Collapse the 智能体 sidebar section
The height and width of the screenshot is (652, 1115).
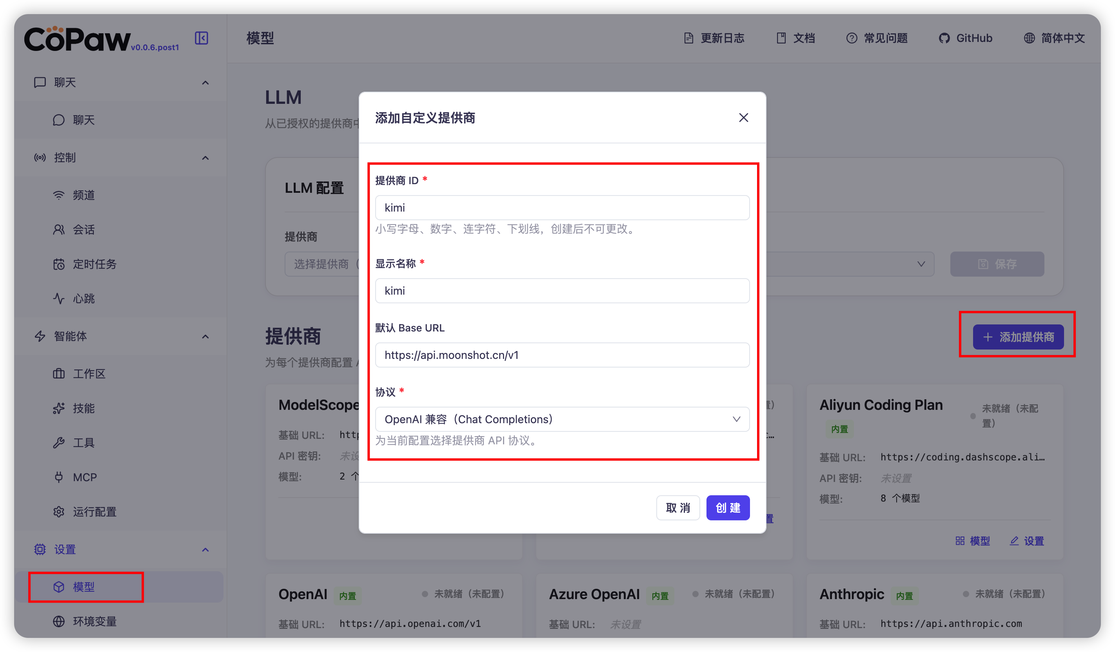[x=205, y=337]
